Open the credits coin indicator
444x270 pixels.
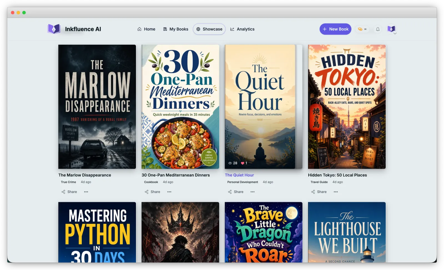coord(362,29)
